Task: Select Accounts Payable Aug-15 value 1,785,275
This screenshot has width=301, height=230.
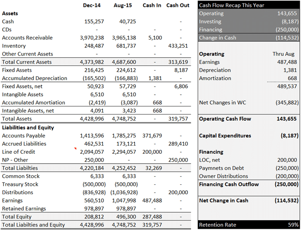Action: 124,136
